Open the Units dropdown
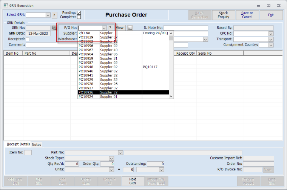287x190 pixels. tap(111, 170)
